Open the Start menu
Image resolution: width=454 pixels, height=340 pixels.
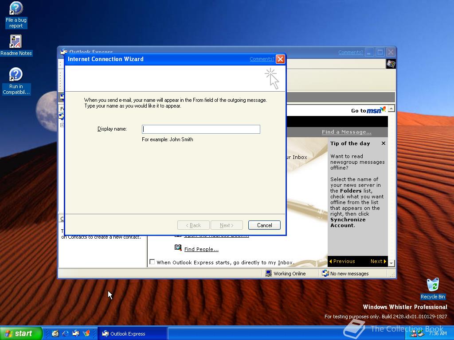[21, 333]
